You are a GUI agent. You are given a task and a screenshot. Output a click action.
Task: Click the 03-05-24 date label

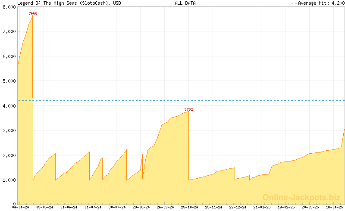pyautogui.click(x=45, y=207)
